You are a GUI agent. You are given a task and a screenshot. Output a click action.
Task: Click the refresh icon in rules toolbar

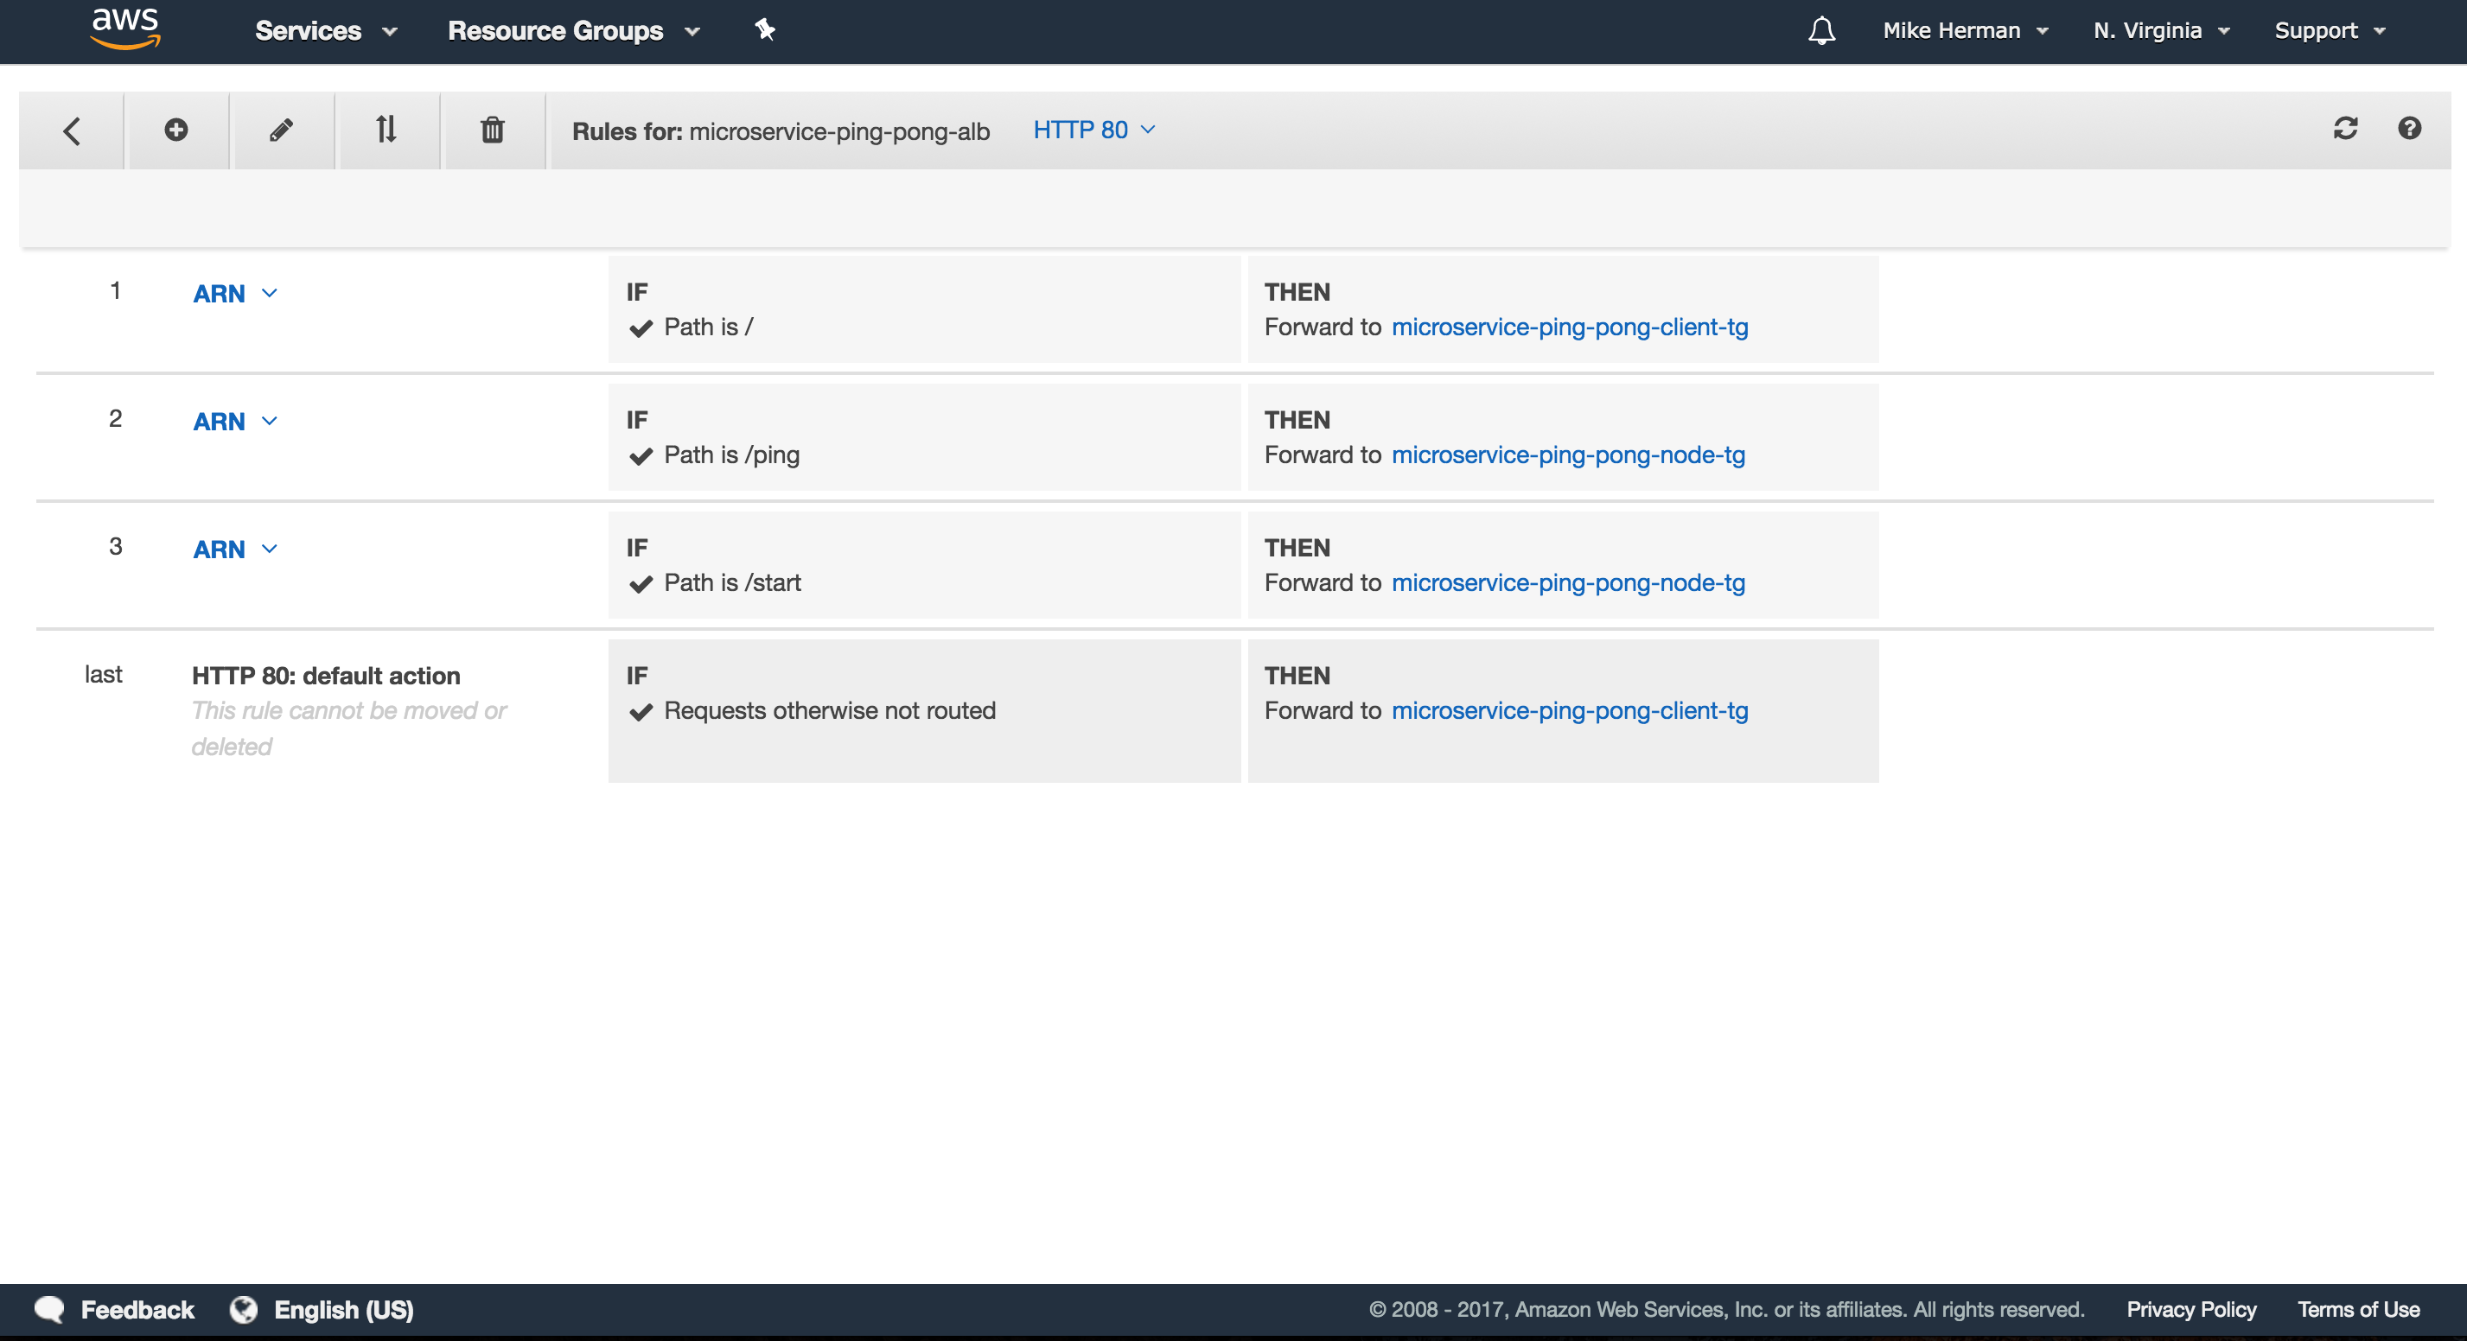pyautogui.click(x=2345, y=128)
